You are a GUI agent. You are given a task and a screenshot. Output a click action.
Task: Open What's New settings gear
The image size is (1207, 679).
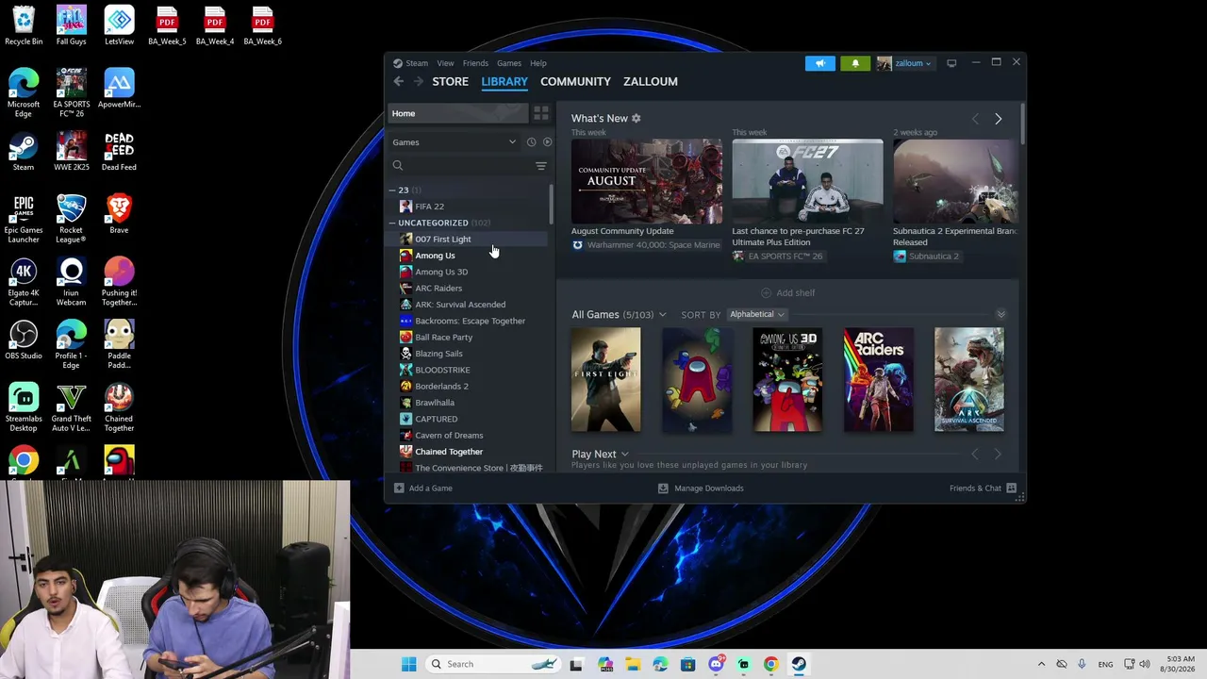(636, 118)
